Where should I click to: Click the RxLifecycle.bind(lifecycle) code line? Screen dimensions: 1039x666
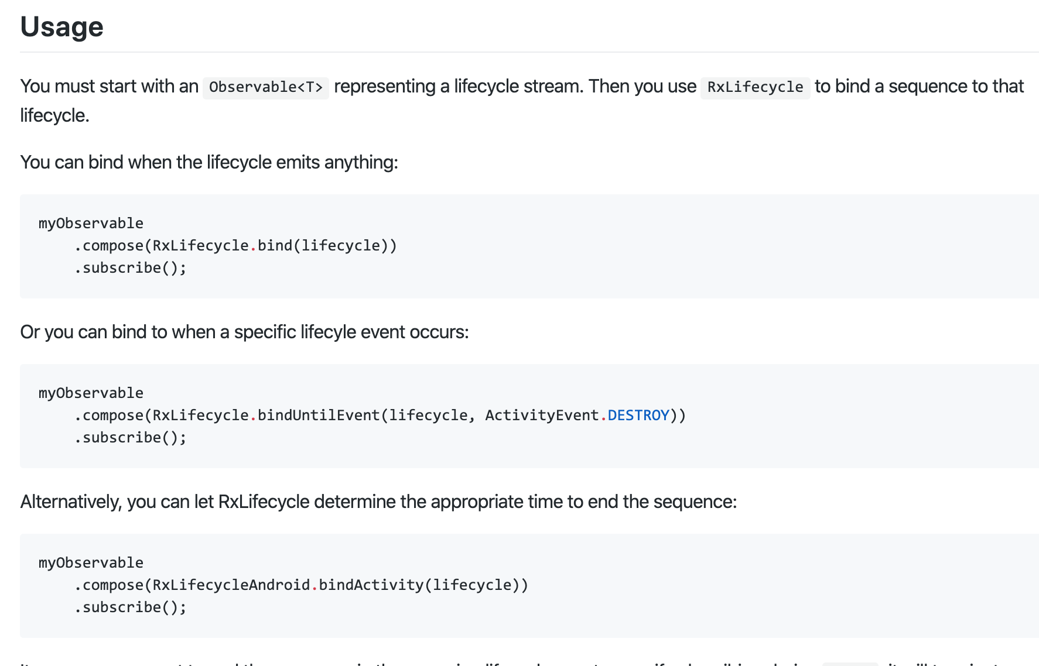(x=235, y=246)
